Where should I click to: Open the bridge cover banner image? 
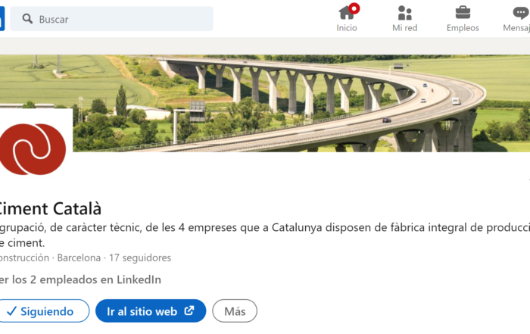click(301, 103)
